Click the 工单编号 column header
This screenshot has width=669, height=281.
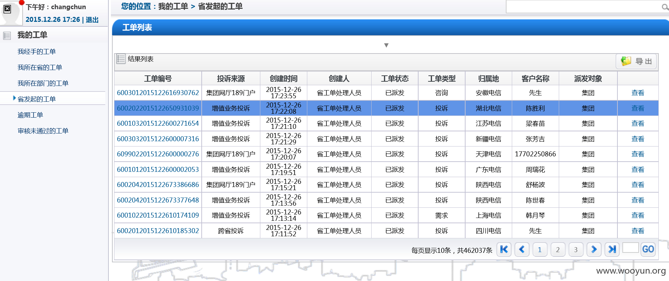[x=158, y=79]
